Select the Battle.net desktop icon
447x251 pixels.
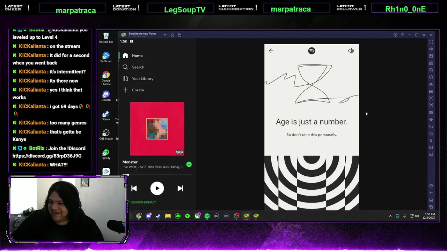click(106, 58)
